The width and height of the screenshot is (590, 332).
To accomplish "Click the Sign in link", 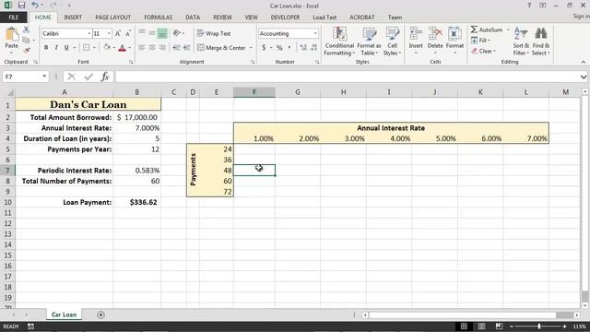I will pos(582,17).
